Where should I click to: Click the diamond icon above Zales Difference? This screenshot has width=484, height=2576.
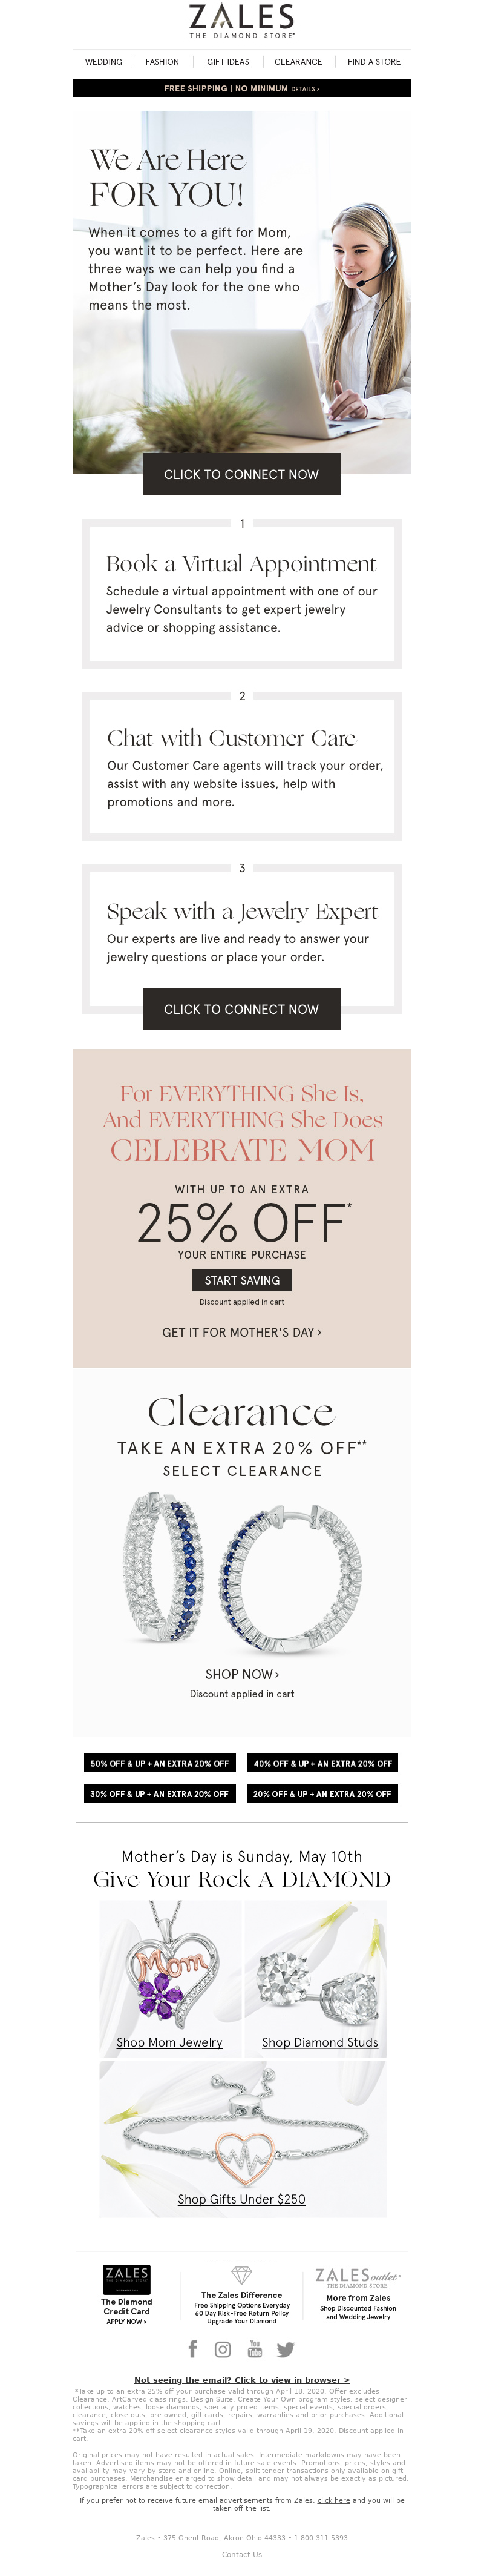241,2275
